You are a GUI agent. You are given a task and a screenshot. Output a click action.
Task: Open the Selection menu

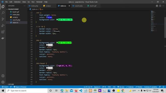click(x=17, y=2)
